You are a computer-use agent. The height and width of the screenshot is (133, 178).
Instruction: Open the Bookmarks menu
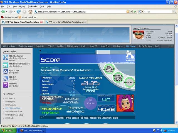click(33, 7)
